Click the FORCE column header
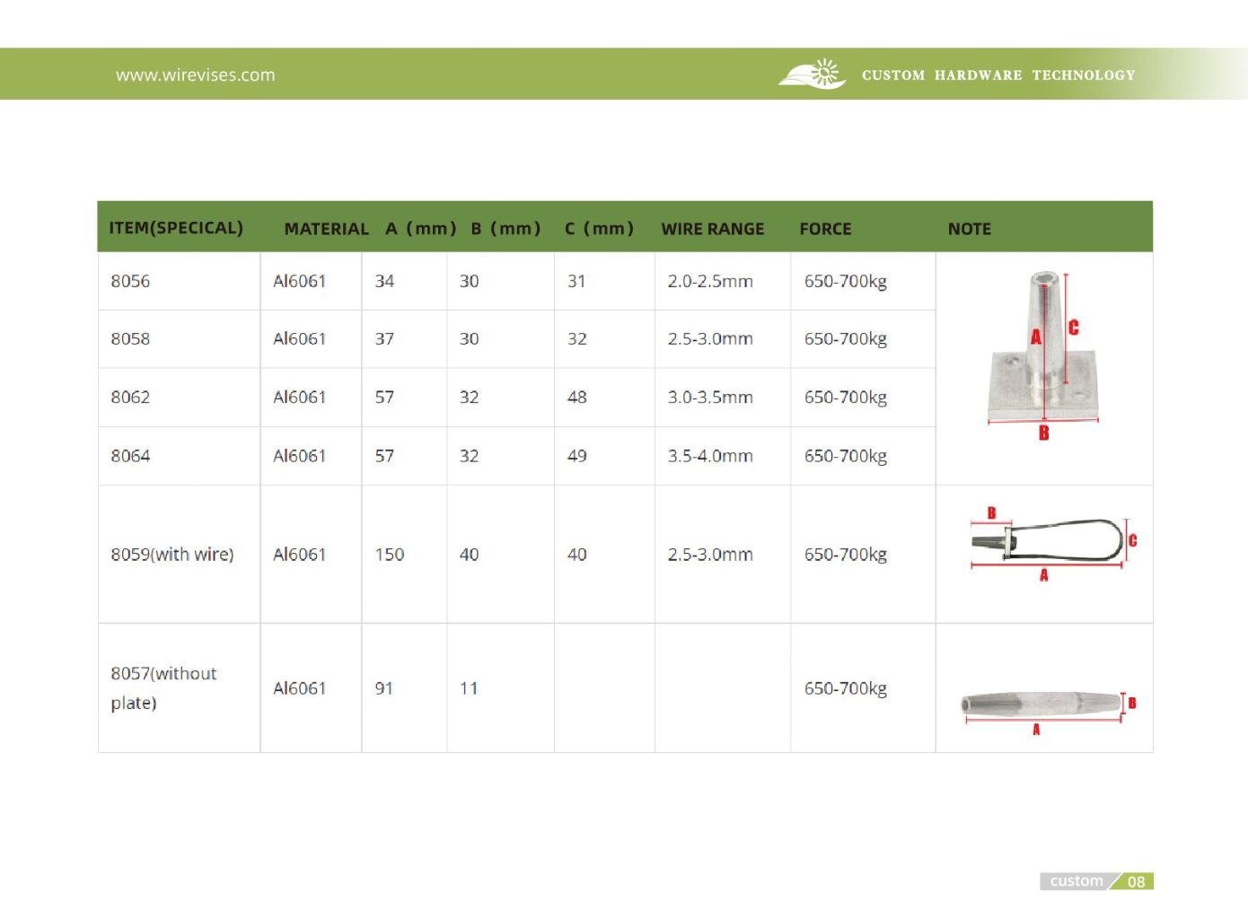This screenshot has width=1248, height=919. click(825, 229)
